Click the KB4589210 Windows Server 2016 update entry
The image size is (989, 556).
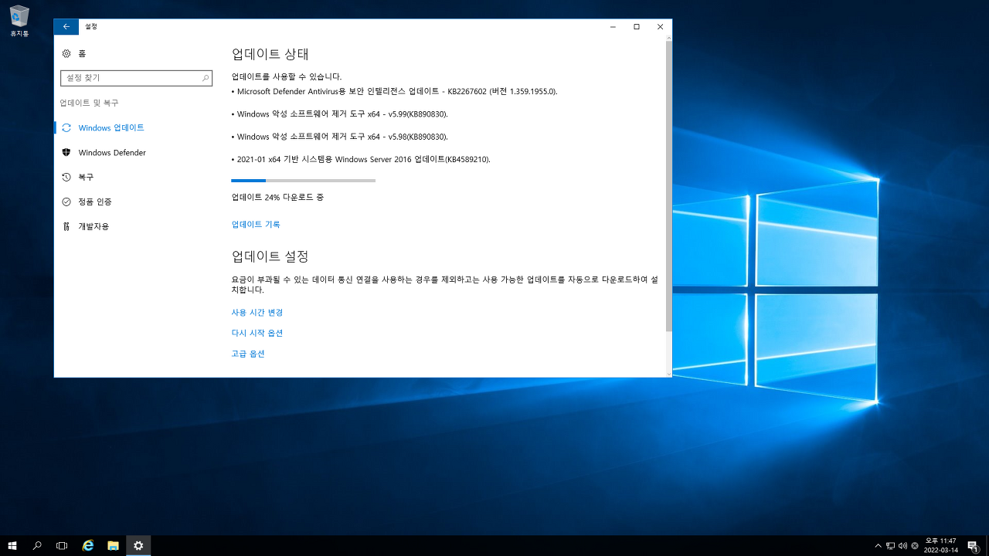tap(364, 160)
